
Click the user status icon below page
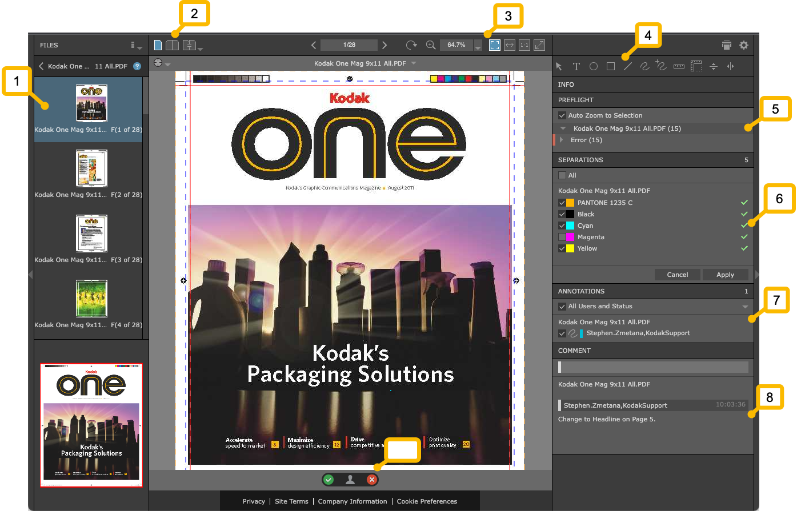pos(350,480)
